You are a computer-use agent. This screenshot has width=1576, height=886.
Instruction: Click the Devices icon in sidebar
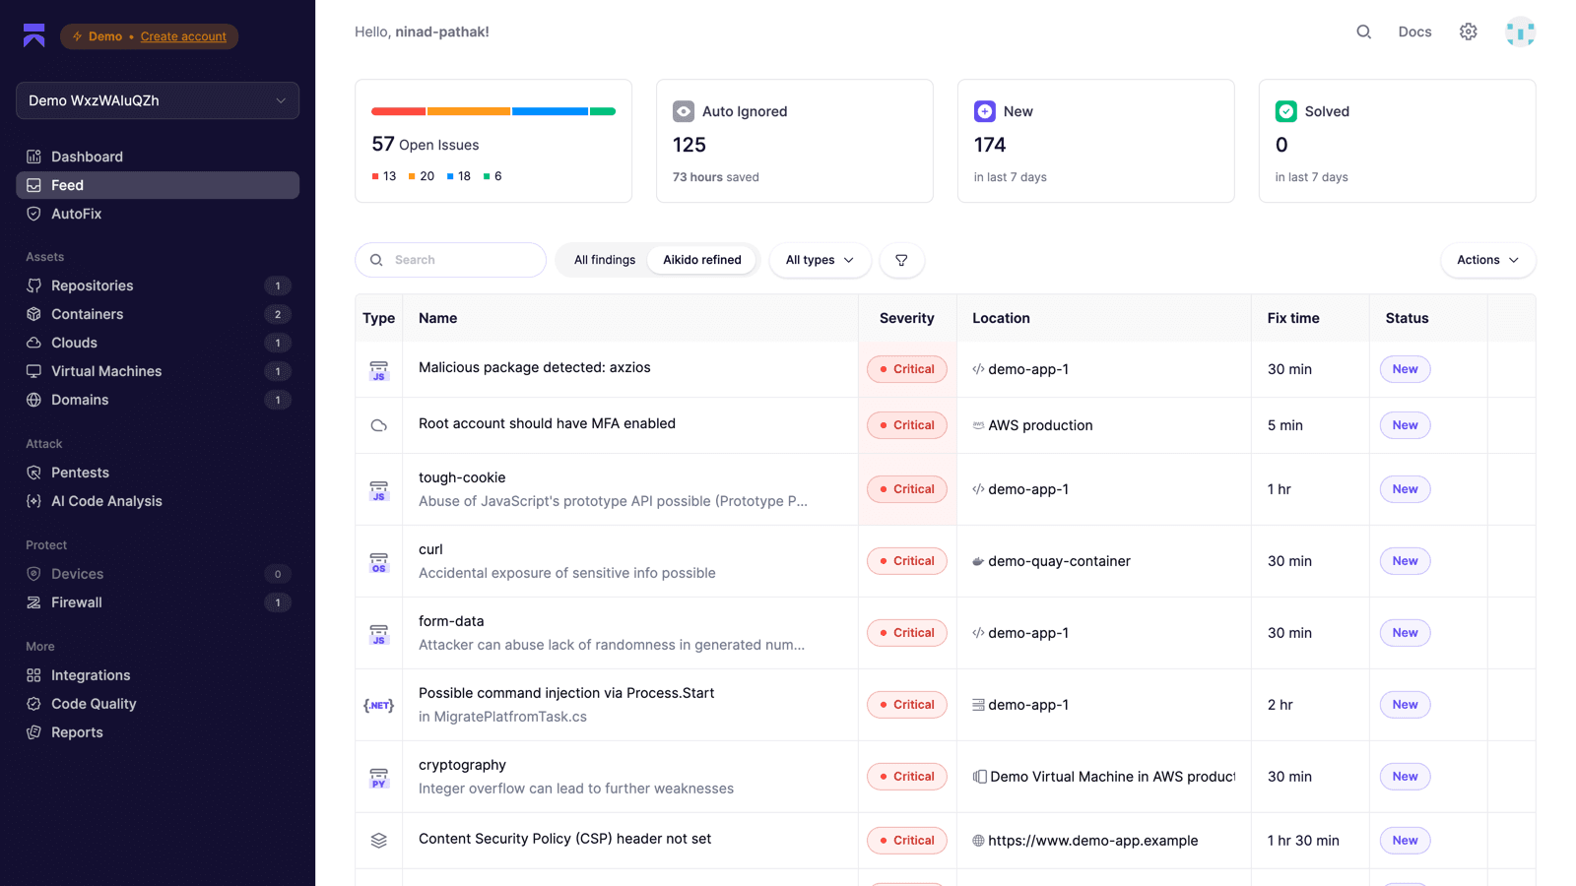point(33,574)
